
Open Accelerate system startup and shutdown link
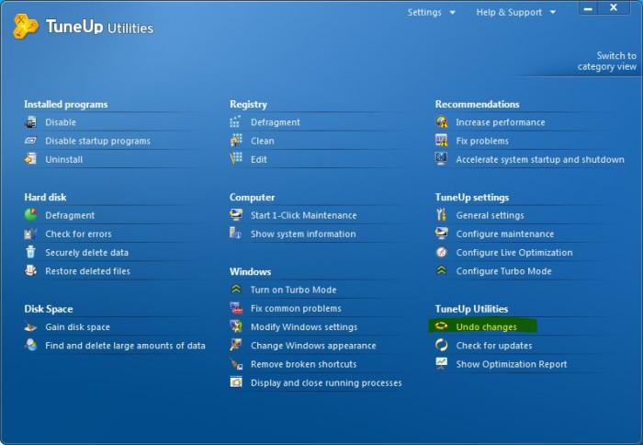(540, 159)
